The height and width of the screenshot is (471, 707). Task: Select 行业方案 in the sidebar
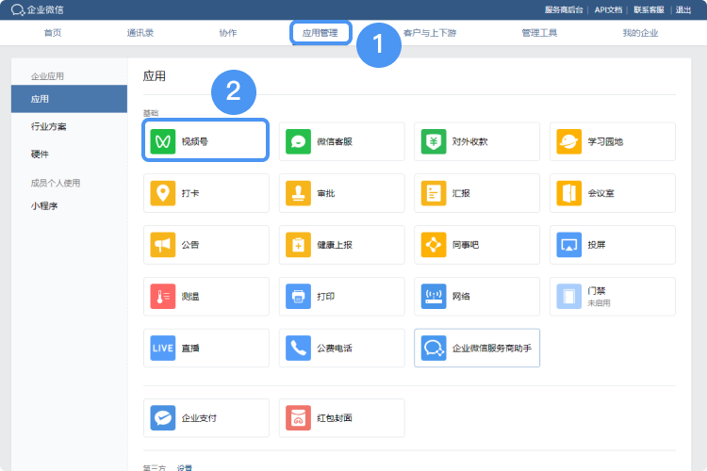coord(48,126)
